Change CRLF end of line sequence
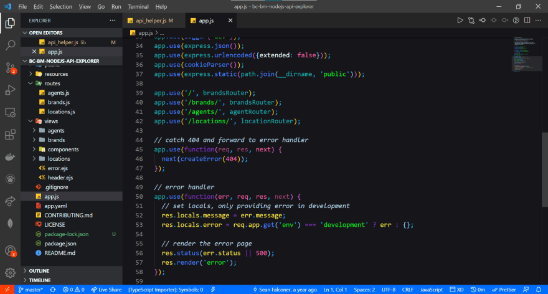The height and width of the screenshot is (294, 548). tap(407, 290)
